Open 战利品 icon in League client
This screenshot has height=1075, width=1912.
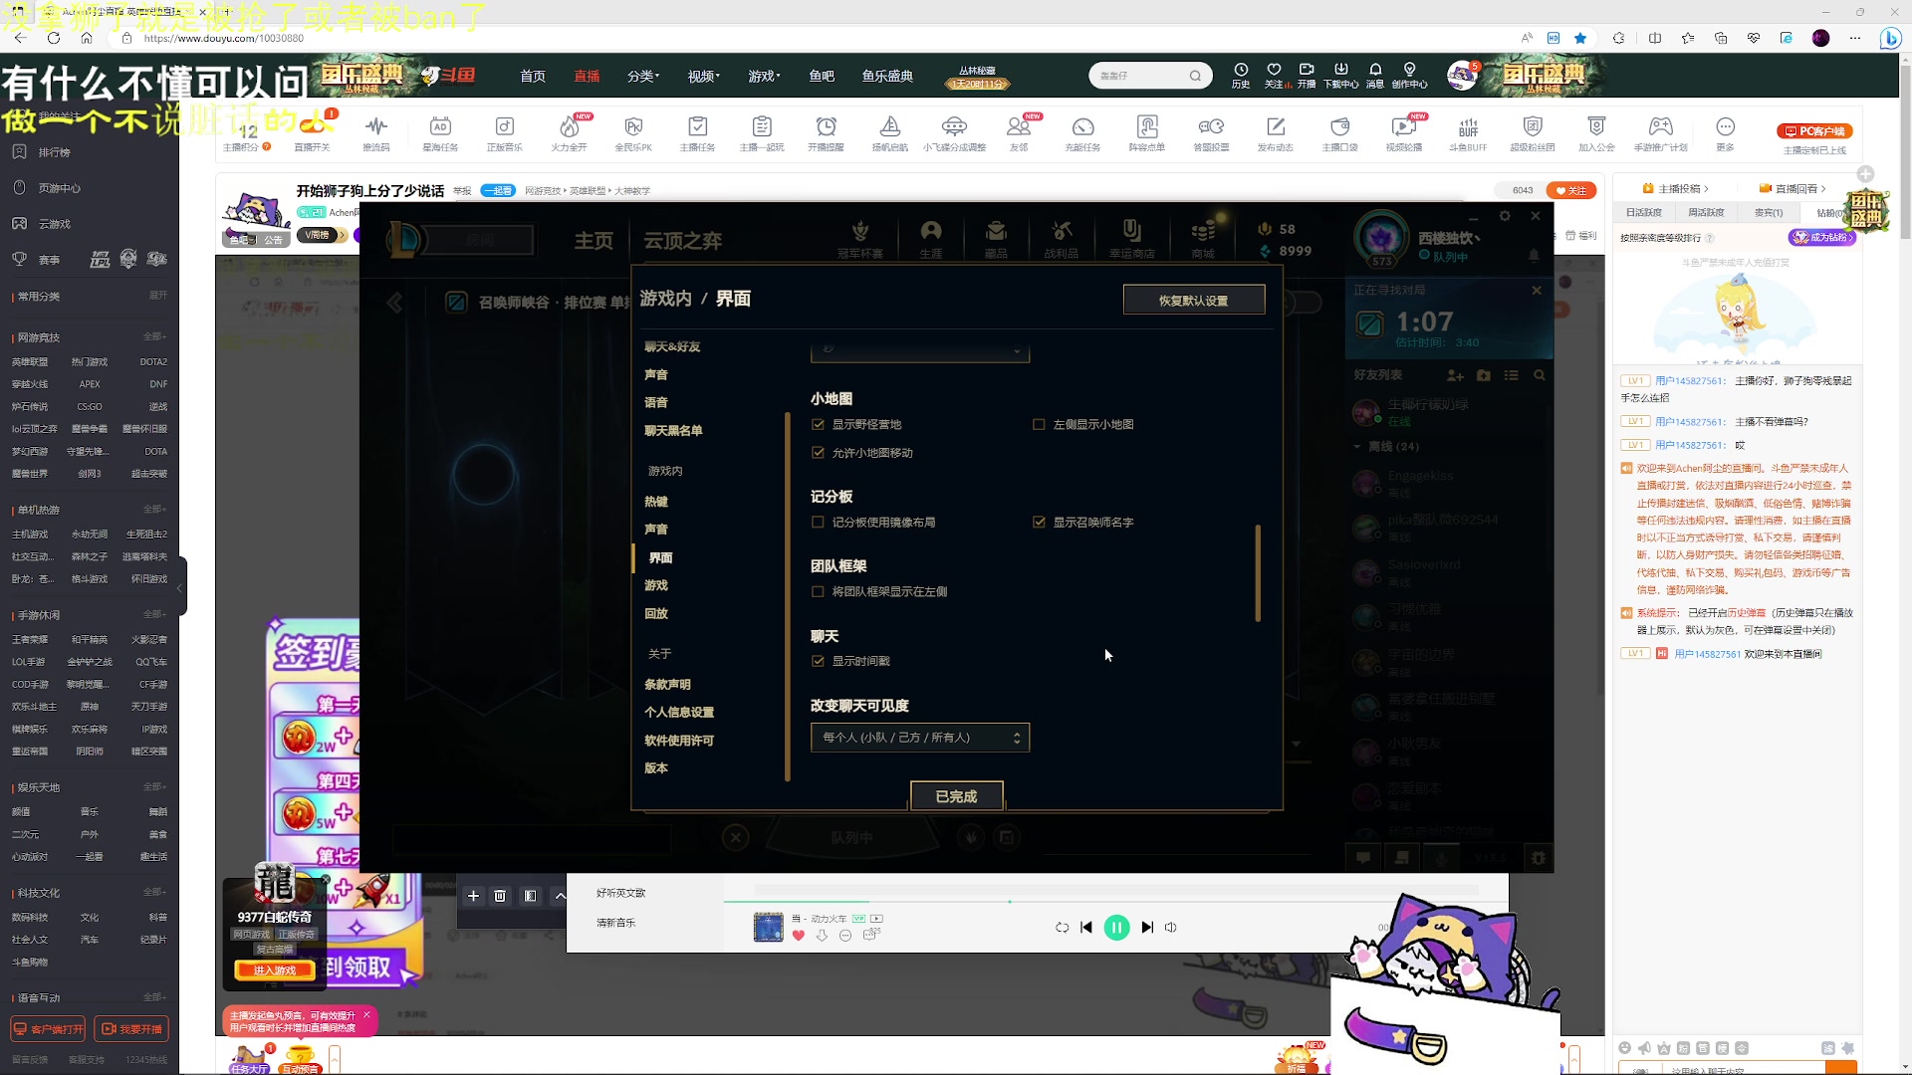click(1061, 240)
